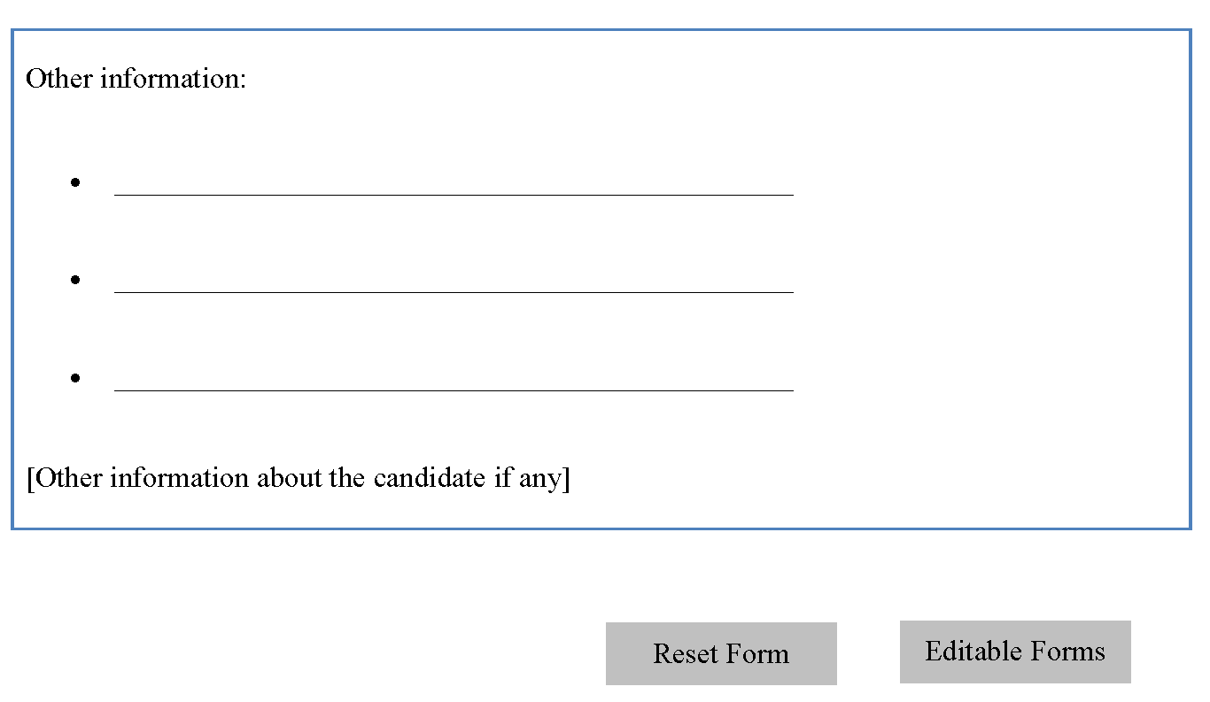The height and width of the screenshot is (702, 1210).
Task: Click the word "candidate" in the hint
Action: 429,478
